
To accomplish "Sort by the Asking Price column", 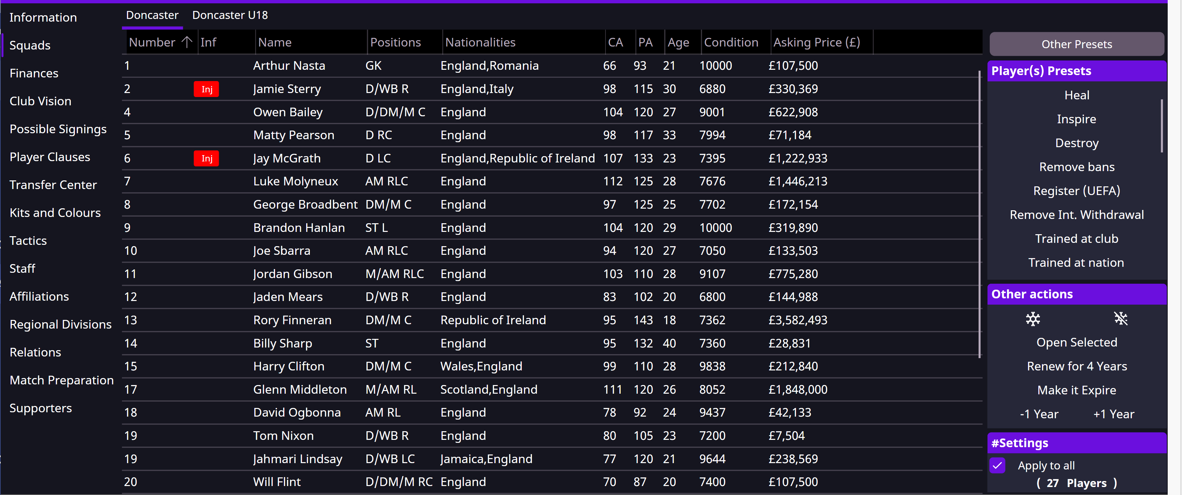I will coord(816,42).
